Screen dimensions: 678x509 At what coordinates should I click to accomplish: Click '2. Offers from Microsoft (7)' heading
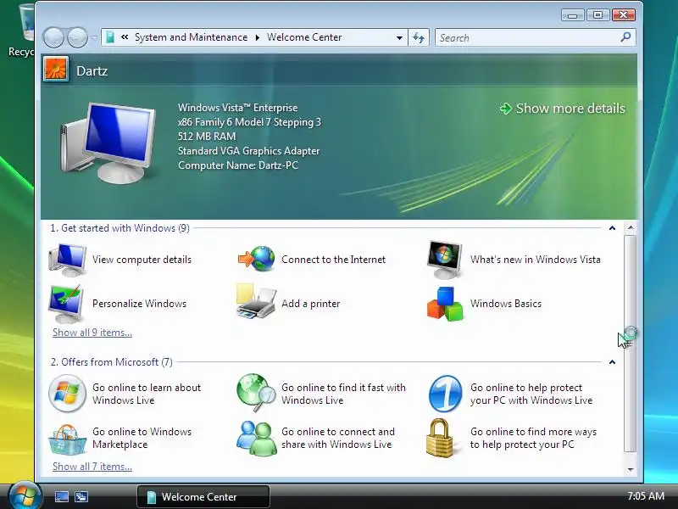(112, 362)
